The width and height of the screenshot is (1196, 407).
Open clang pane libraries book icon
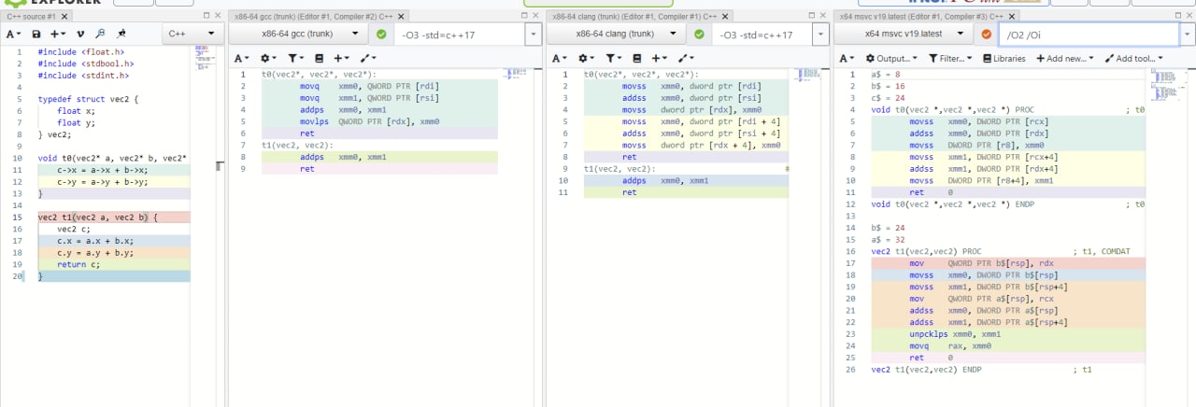(x=636, y=58)
